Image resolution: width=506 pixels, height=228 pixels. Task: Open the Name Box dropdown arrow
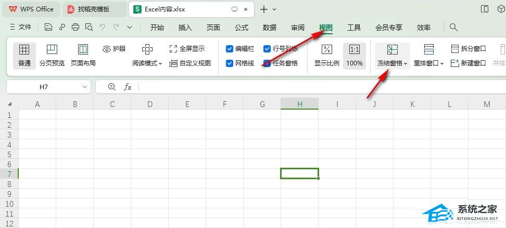pyautogui.click(x=85, y=87)
